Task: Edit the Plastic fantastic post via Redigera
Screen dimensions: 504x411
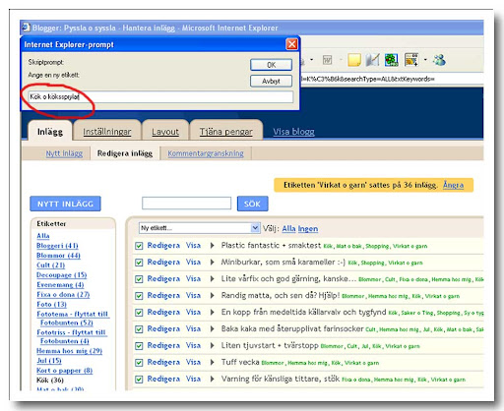Action: [163, 246]
